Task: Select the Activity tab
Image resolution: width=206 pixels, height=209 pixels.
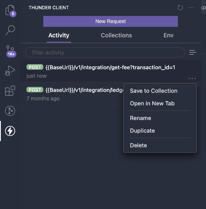Action: 59,35
